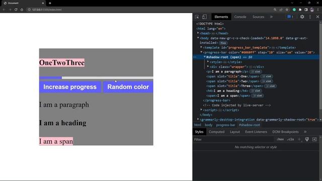Viewport: 322px width, 181px height.
Task: Select the <!DOCTYPE html> line
Action: click(x=210, y=24)
